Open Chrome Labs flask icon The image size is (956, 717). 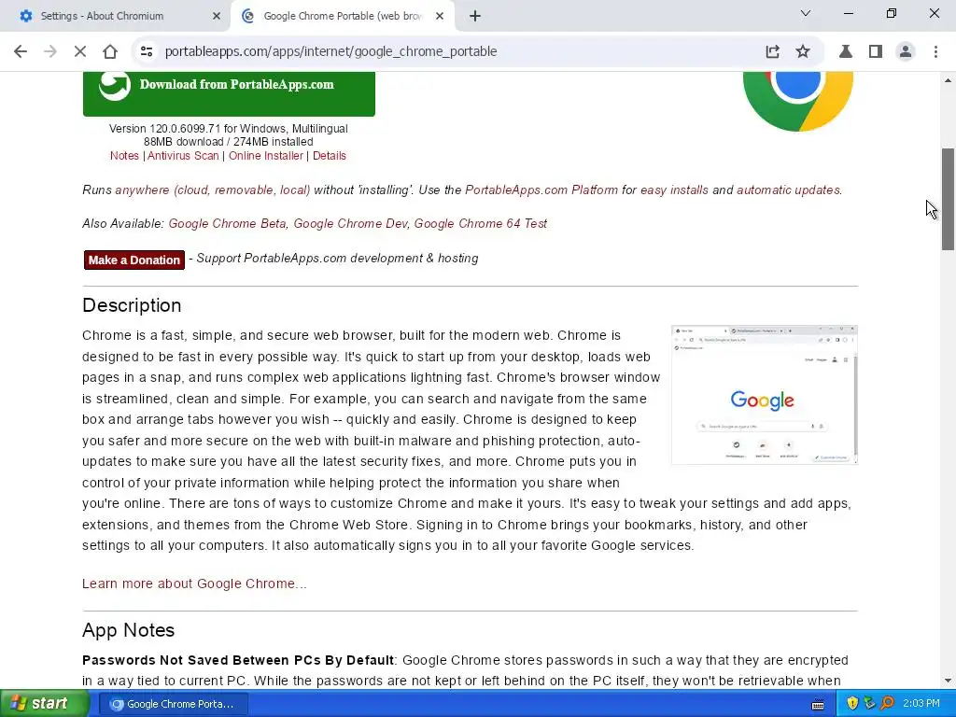846,52
